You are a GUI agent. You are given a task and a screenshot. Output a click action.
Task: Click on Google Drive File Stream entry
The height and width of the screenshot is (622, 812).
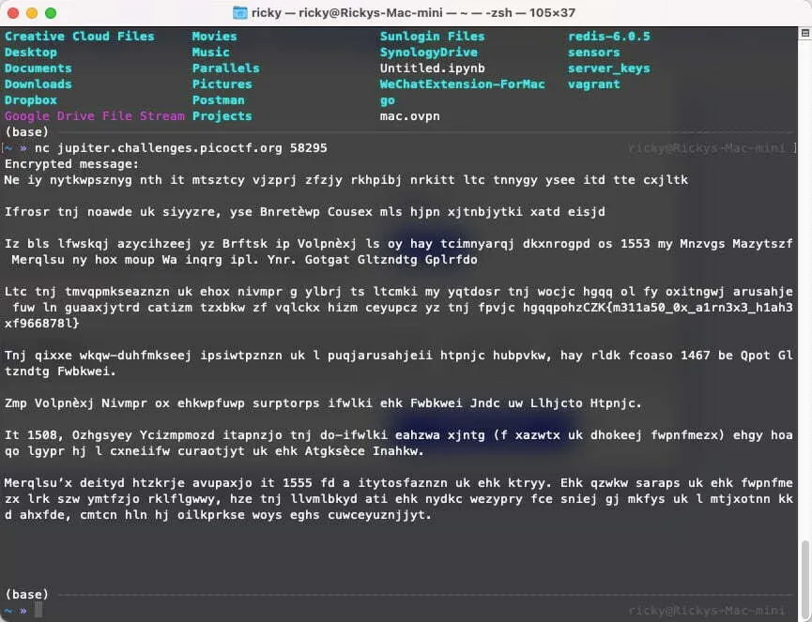pyautogui.click(x=94, y=116)
